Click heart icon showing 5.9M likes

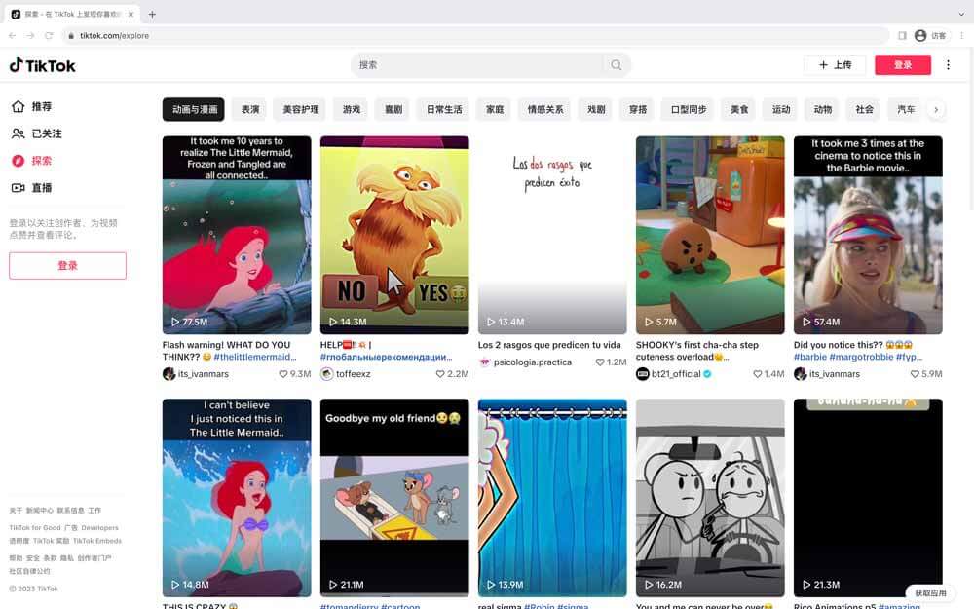click(x=915, y=374)
